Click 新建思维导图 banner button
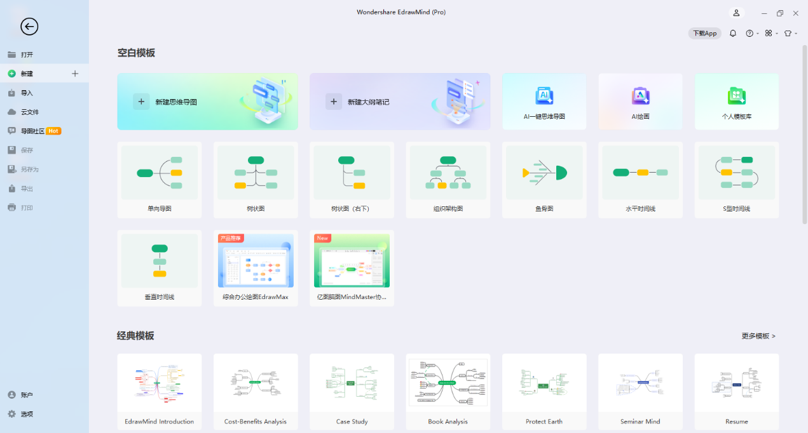This screenshot has width=808, height=433. [207, 102]
